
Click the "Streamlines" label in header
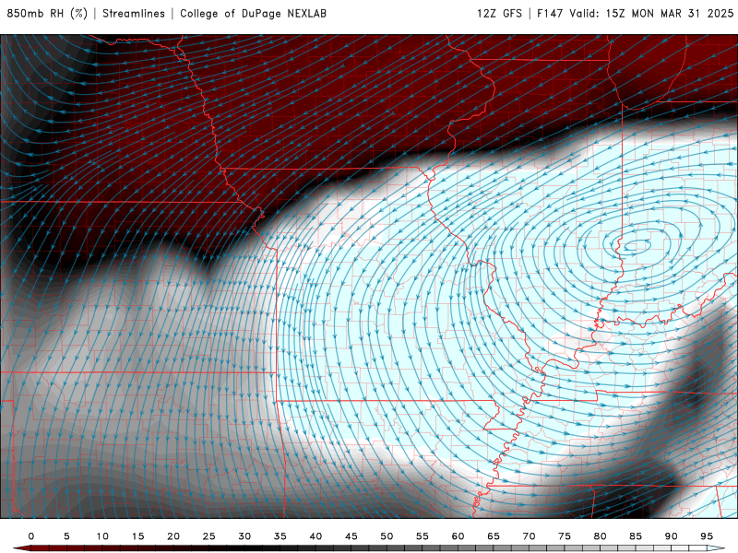pos(134,13)
